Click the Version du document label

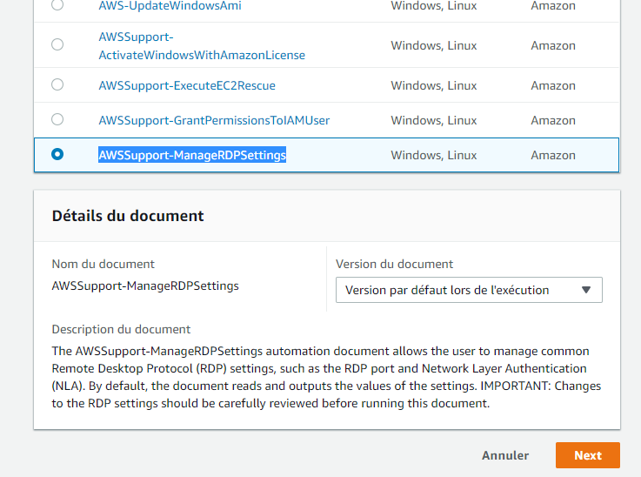click(x=395, y=264)
